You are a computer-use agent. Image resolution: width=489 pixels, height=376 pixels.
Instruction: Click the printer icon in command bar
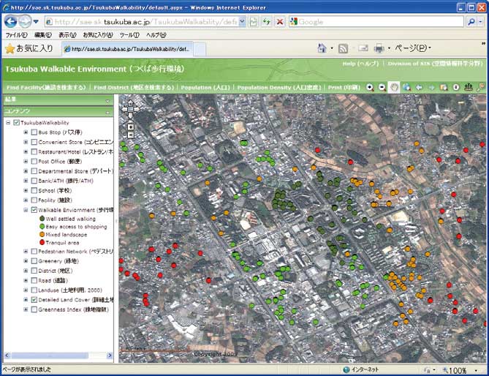[379, 48]
